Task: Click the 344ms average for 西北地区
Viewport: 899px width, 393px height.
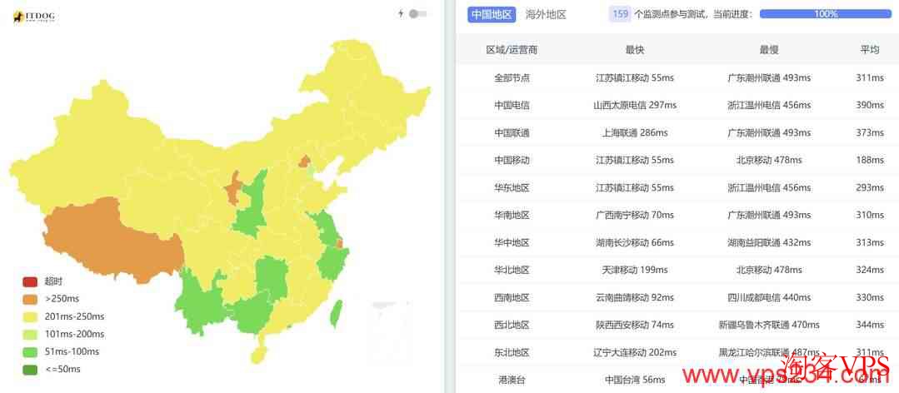Action: pyautogui.click(x=870, y=325)
